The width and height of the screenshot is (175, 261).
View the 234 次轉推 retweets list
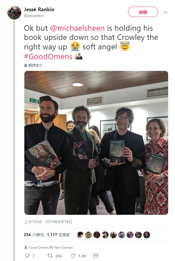coord(34,235)
